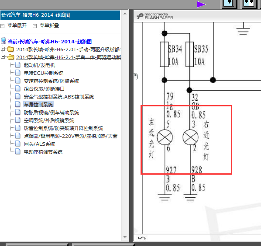The width and height of the screenshot is (261, 246).
Task: Open the 防眩后视镜/倒车辅助系统 diagram
Action: [51, 112]
